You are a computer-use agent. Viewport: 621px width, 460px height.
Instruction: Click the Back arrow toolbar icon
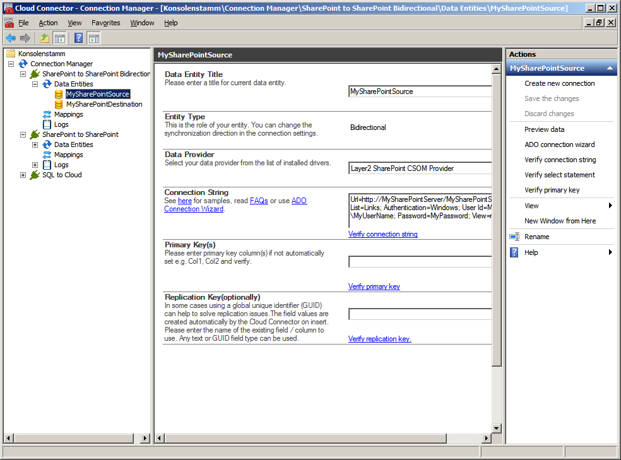tap(11, 38)
